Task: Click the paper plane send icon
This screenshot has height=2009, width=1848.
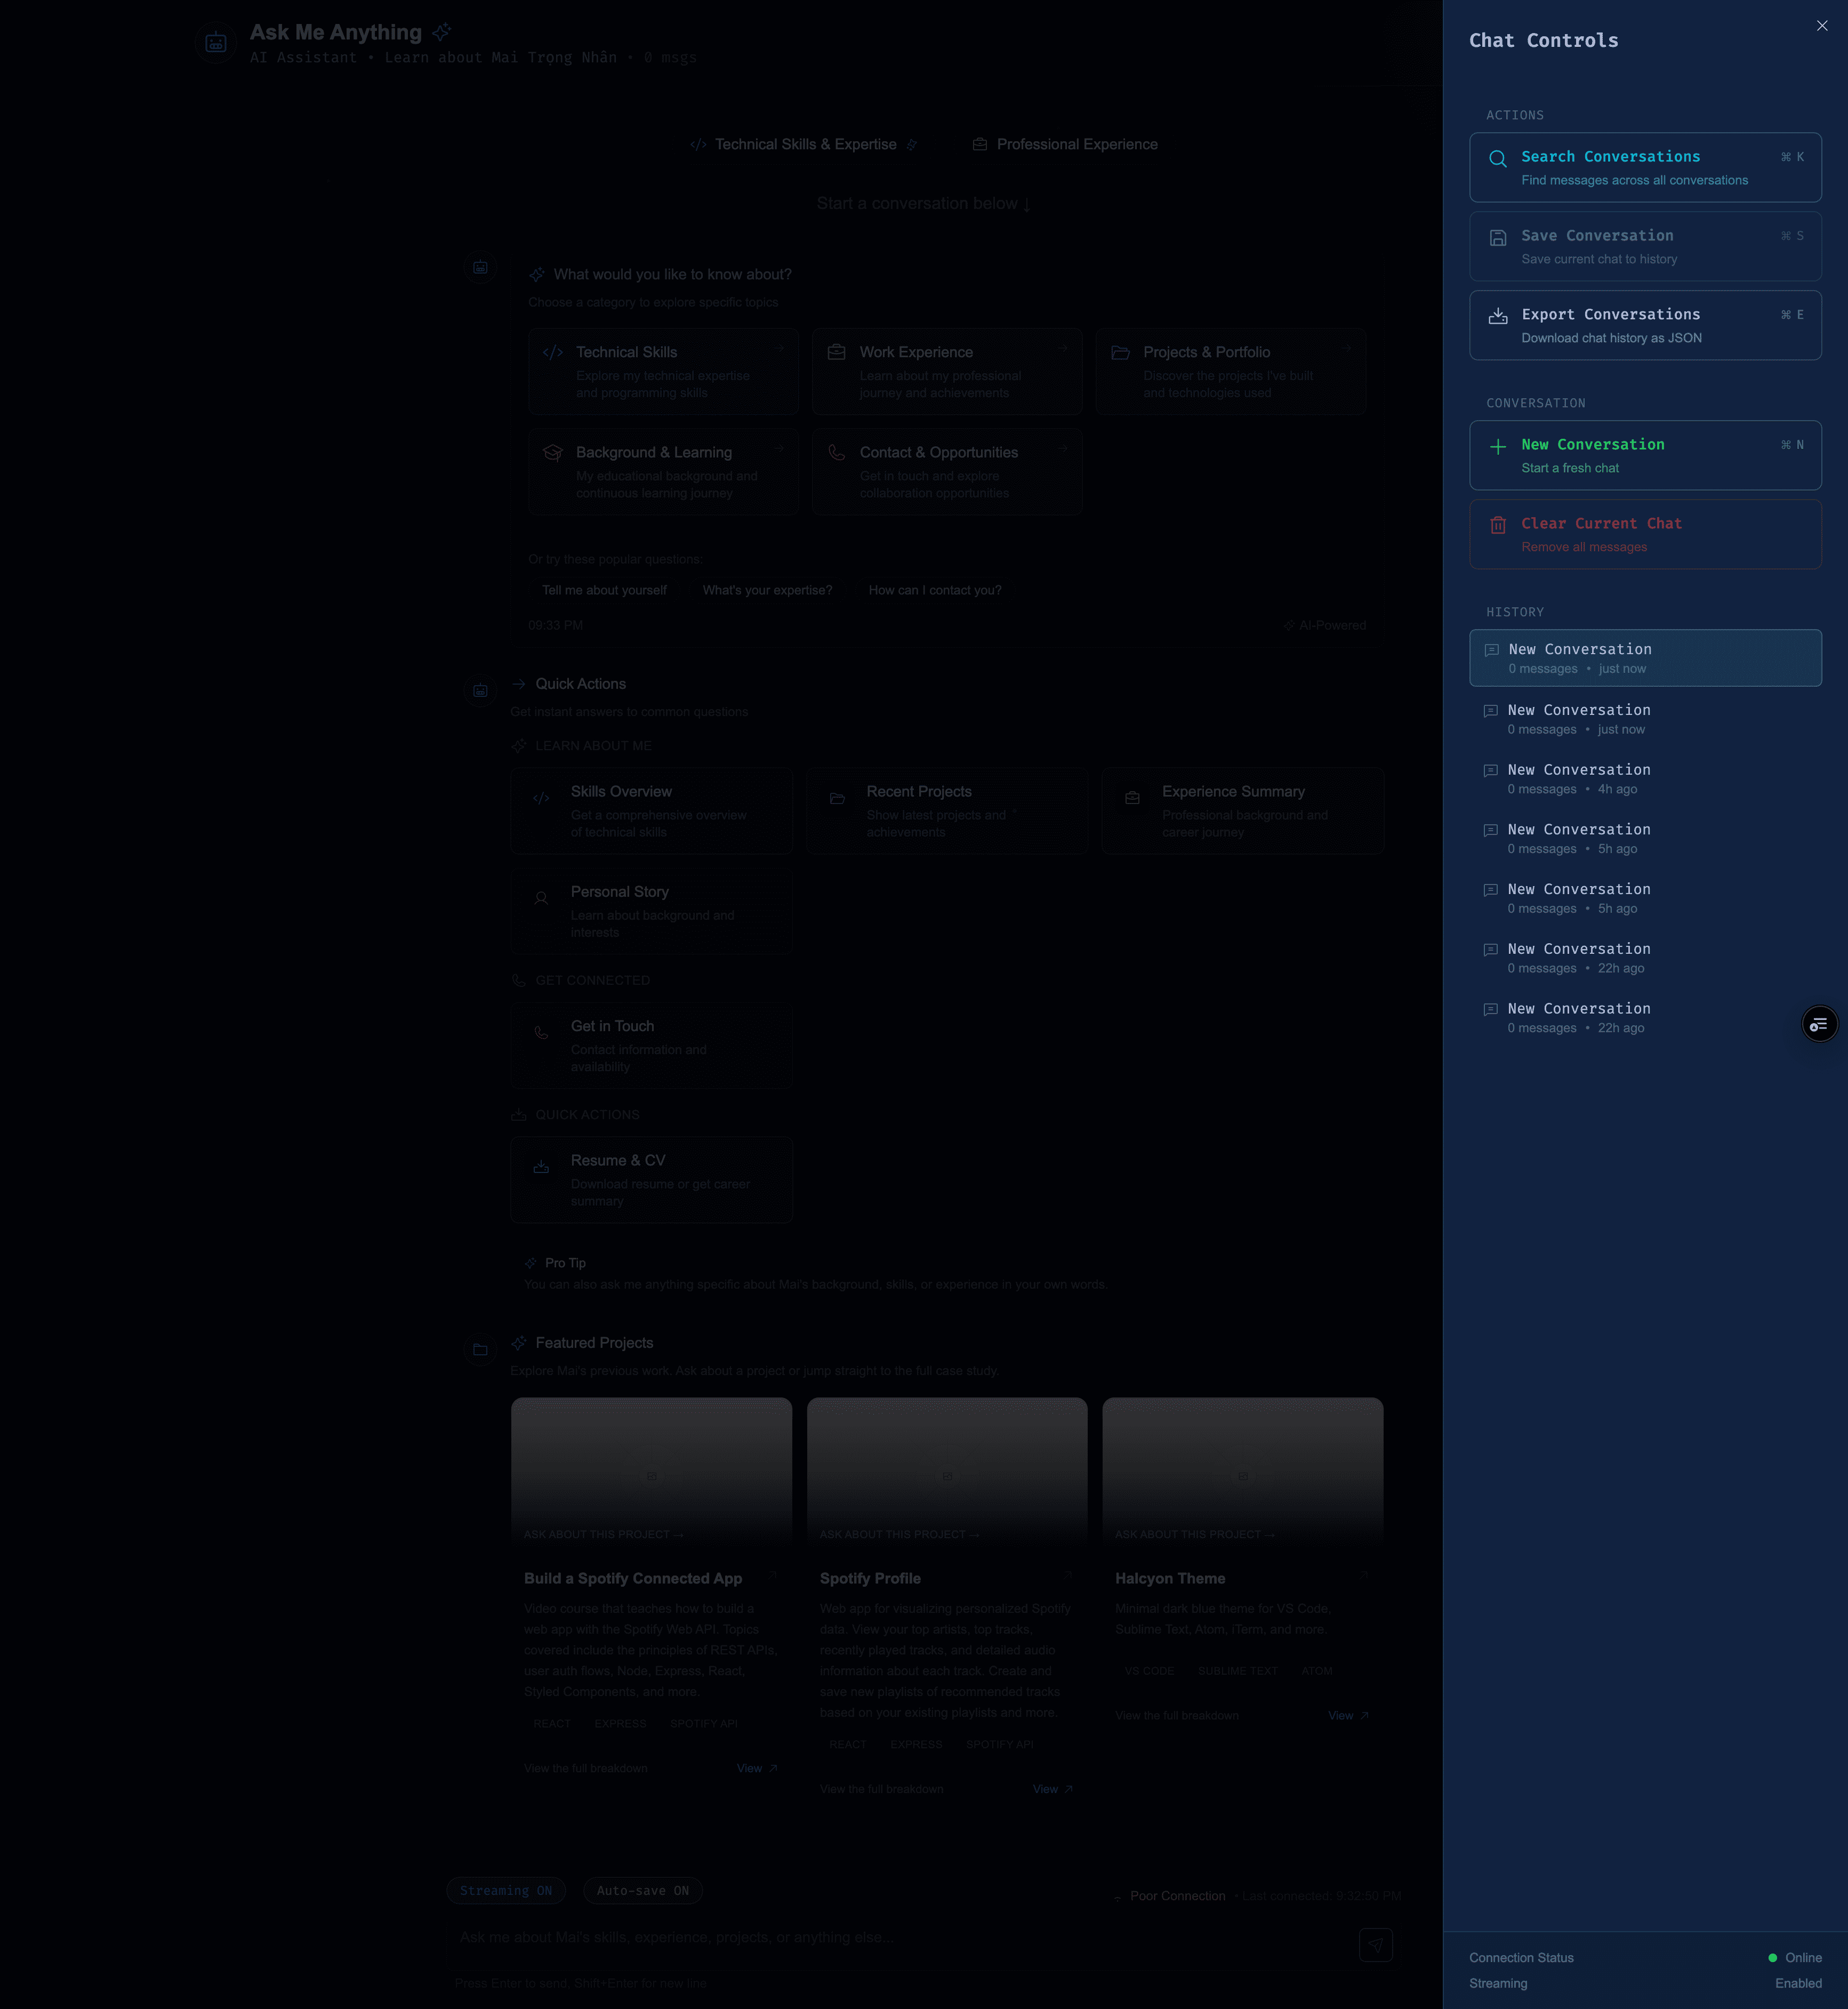Action: coord(1375,1945)
